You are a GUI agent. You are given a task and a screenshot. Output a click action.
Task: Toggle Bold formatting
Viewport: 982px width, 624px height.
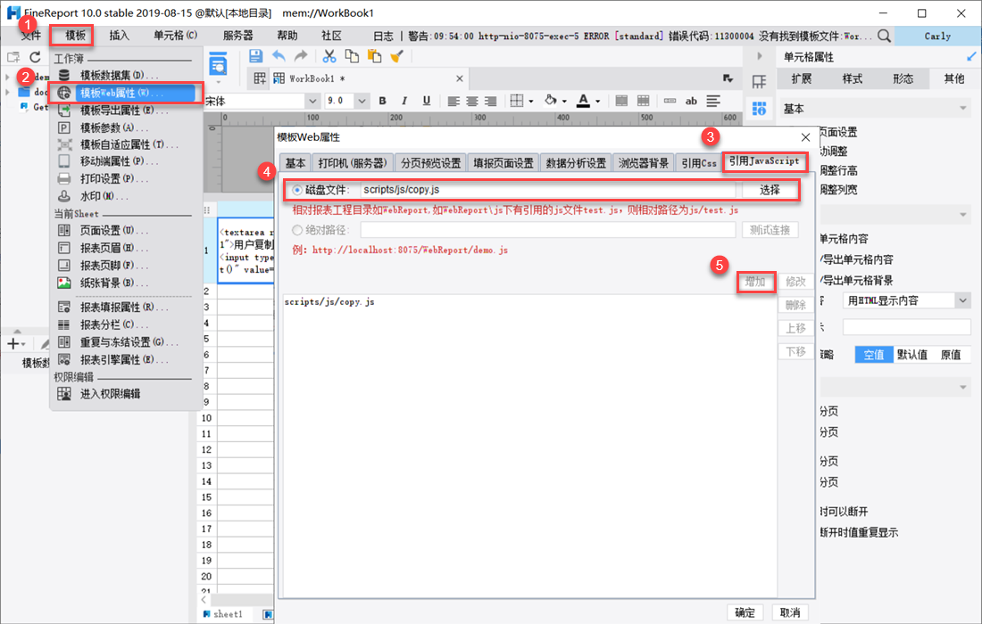coord(383,101)
